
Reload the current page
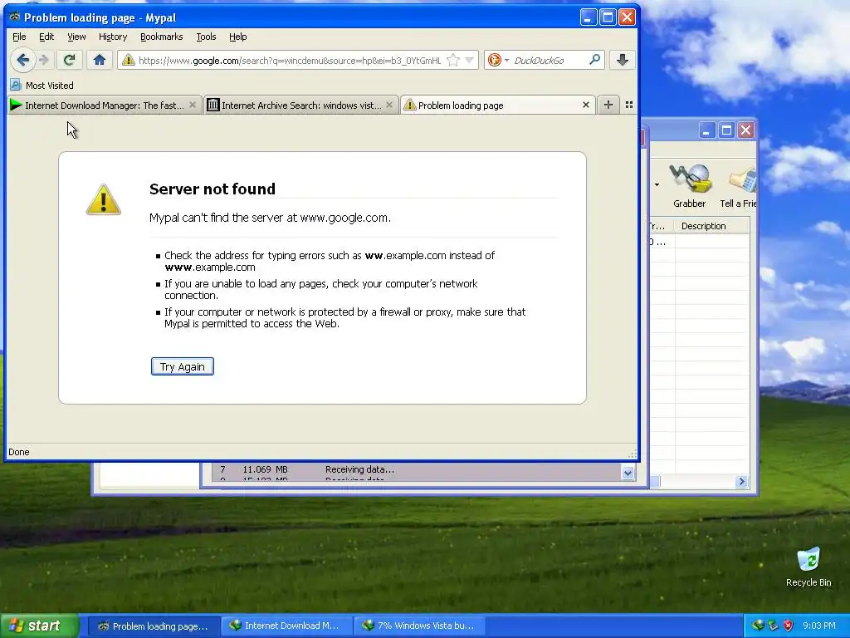[69, 60]
